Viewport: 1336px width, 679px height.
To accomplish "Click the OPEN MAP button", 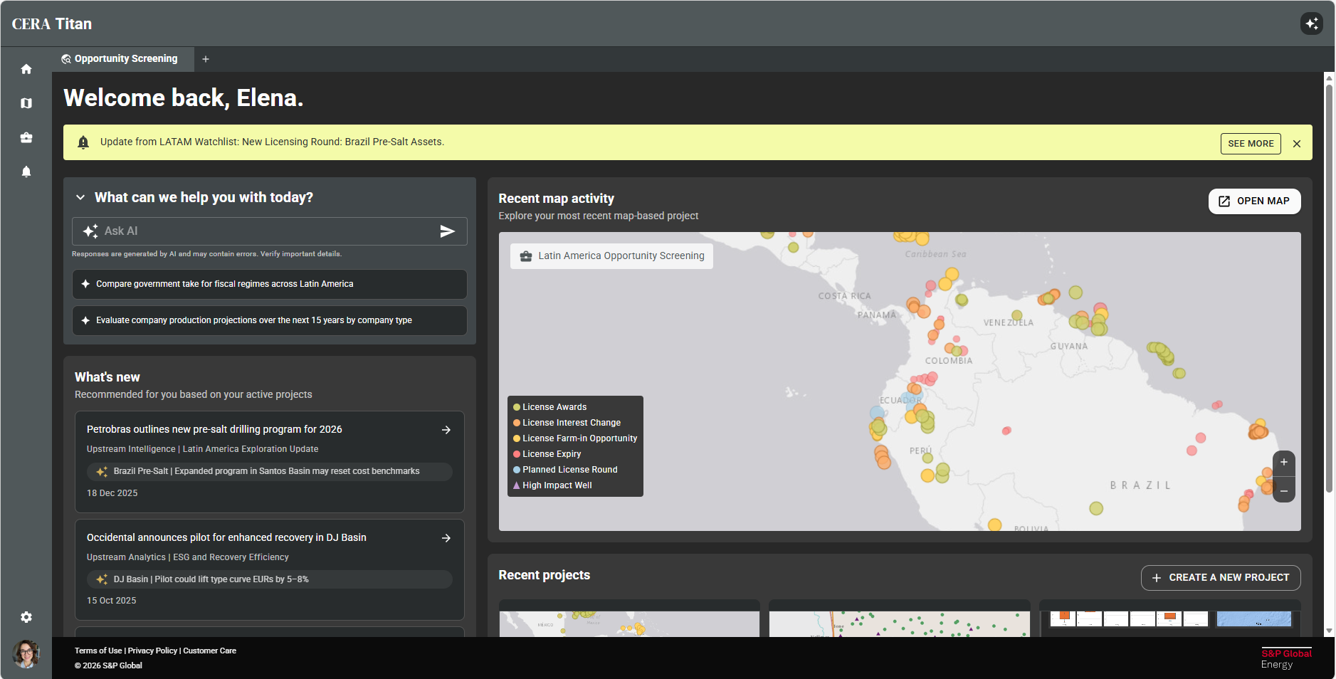I will coord(1254,201).
